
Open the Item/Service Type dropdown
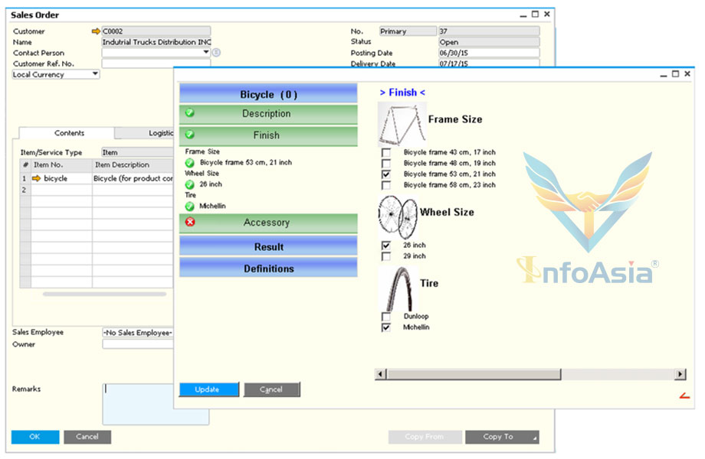[x=137, y=152]
